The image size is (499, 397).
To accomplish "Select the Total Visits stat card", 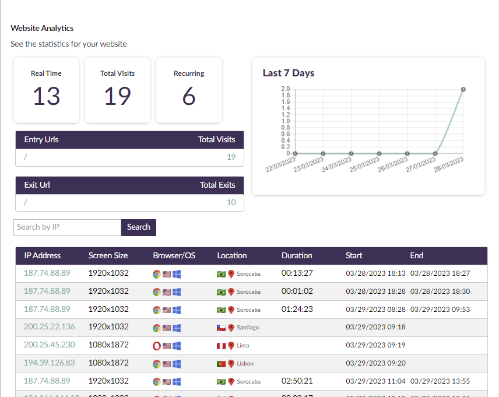I will (x=117, y=90).
